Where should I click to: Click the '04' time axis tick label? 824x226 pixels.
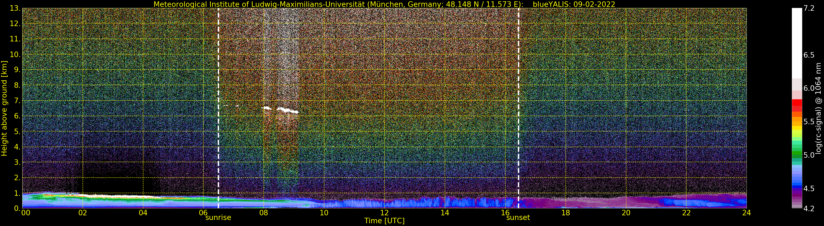coord(143,213)
